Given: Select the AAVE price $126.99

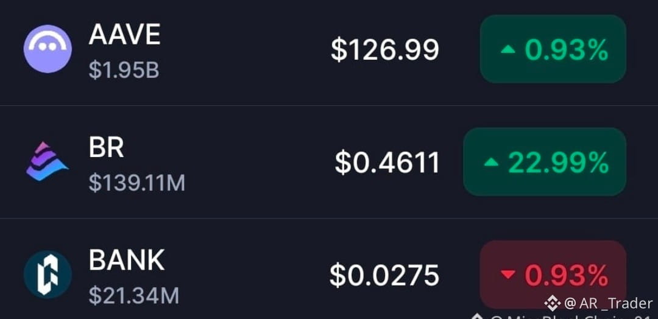Looking at the screenshot, I should pyautogui.click(x=385, y=50).
